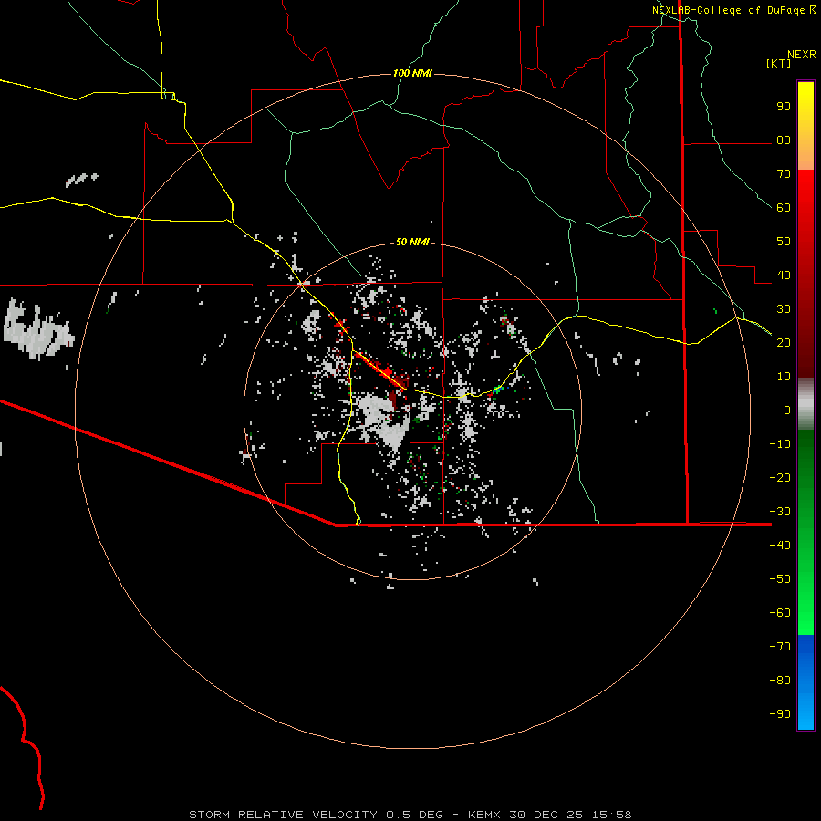Click the positive 20 scale label
821x821 pixels.
click(784, 343)
